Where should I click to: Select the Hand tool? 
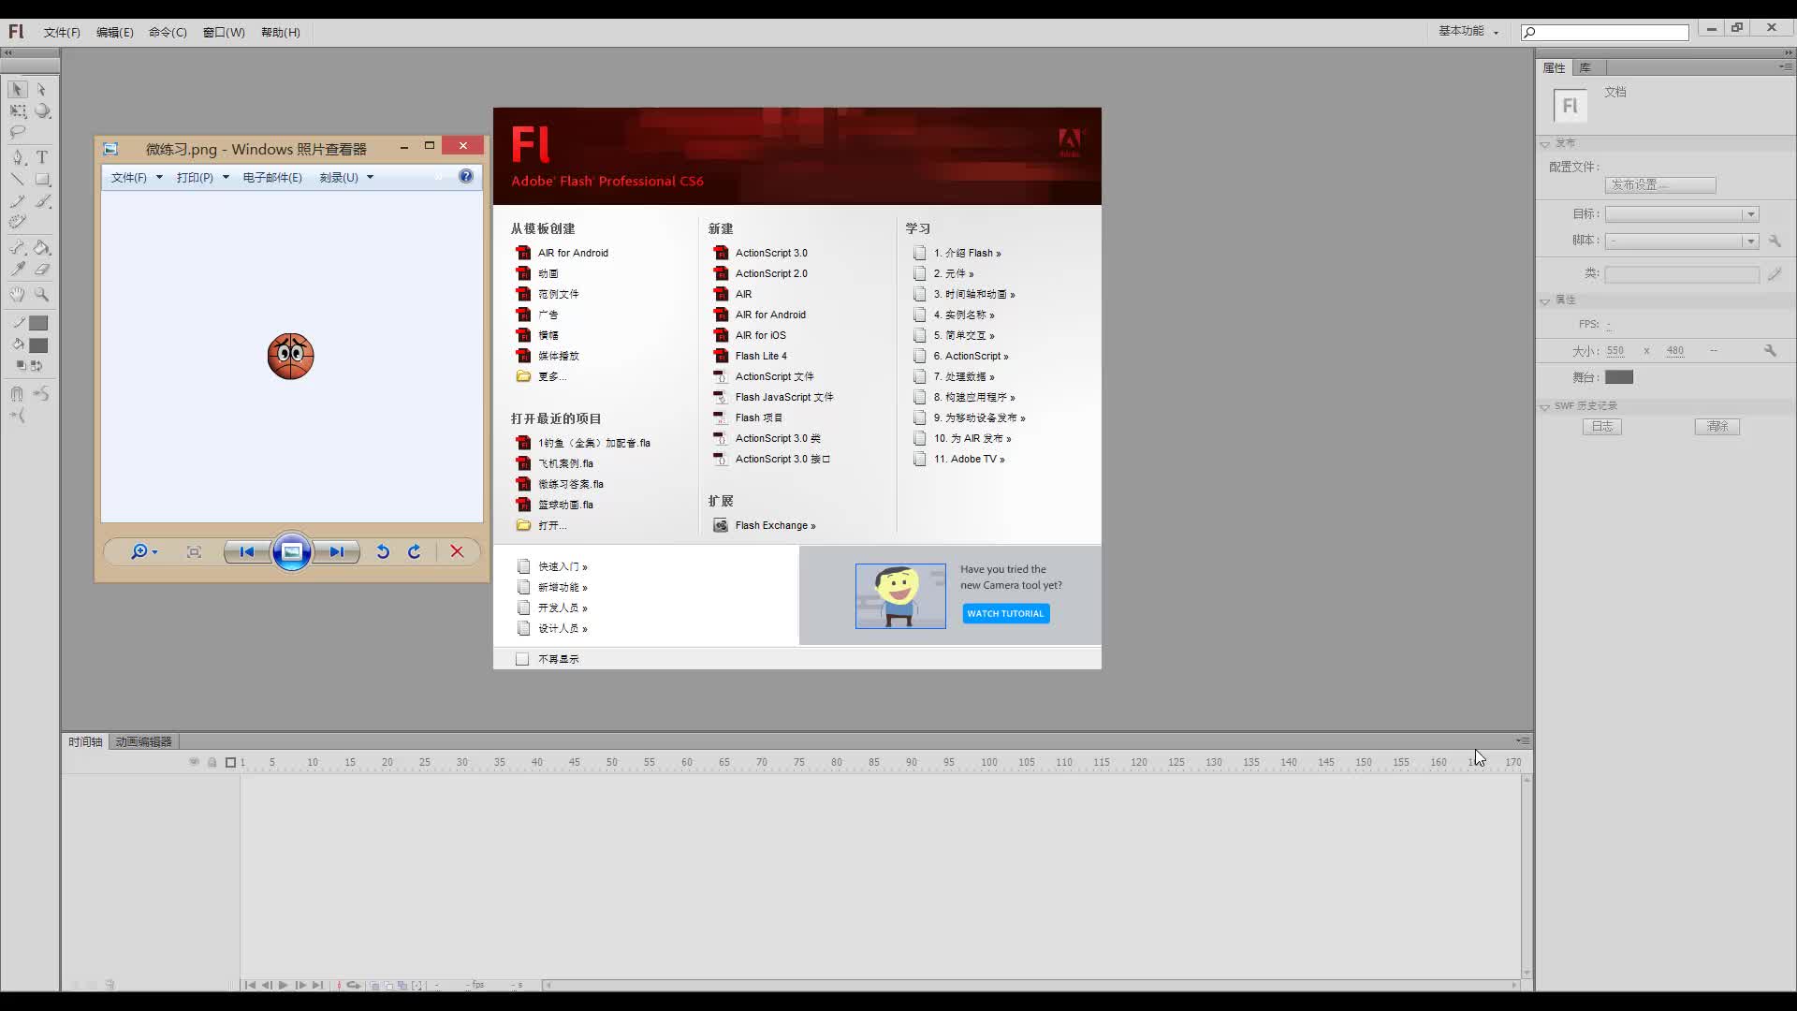(x=17, y=295)
